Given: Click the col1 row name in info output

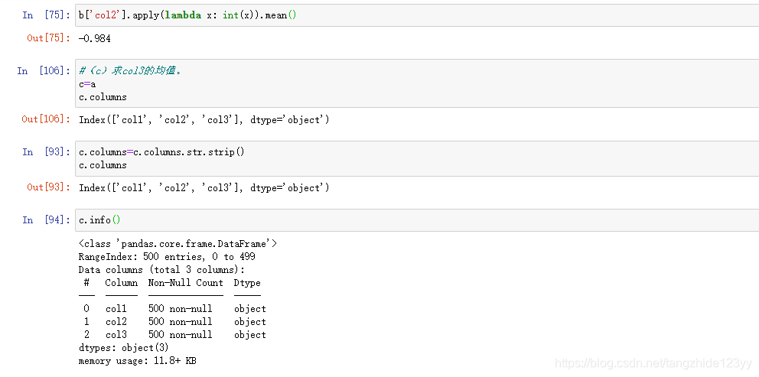Looking at the screenshot, I should [x=116, y=308].
